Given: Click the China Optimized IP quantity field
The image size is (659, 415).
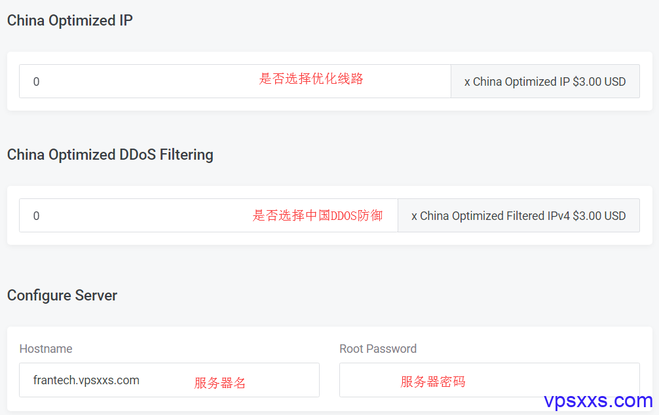Looking at the screenshot, I should [x=235, y=81].
